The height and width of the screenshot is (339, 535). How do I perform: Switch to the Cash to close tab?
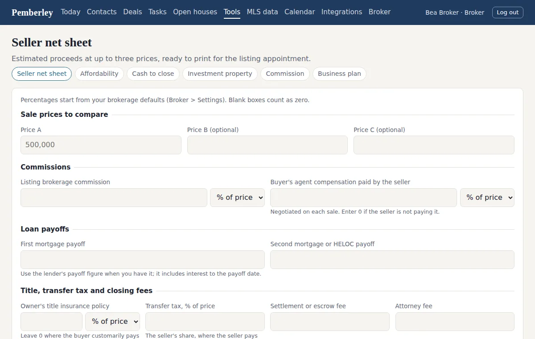153,74
